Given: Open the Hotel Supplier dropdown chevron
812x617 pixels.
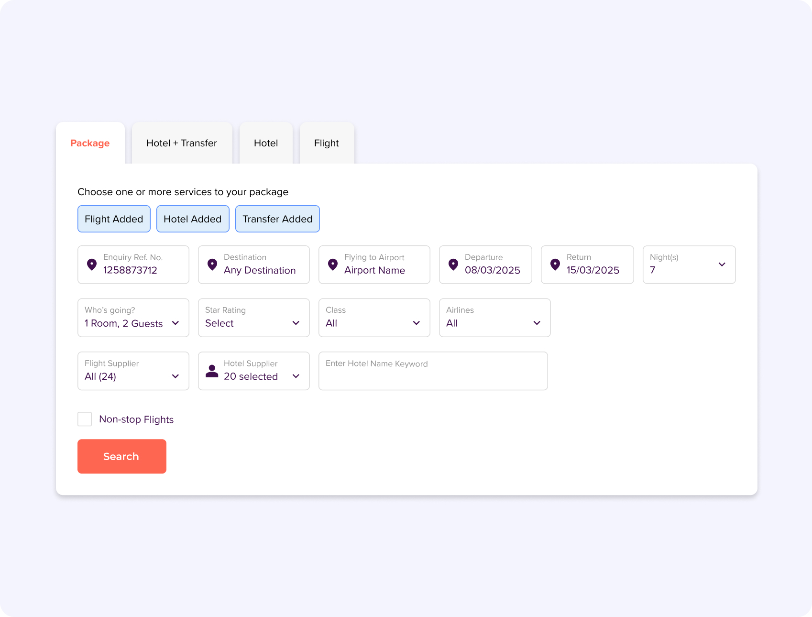Looking at the screenshot, I should (x=296, y=376).
